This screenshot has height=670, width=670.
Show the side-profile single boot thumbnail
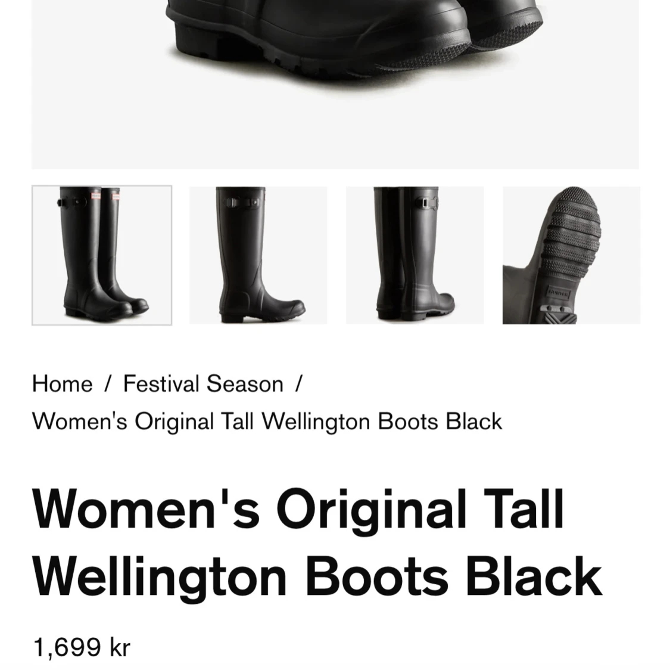258,255
